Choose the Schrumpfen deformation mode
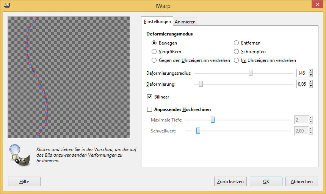Viewport: 326px width, 194px height. pyautogui.click(x=237, y=52)
